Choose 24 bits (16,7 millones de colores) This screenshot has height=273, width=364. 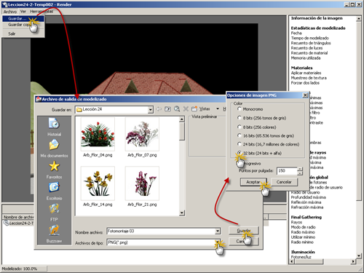(x=240, y=144)
